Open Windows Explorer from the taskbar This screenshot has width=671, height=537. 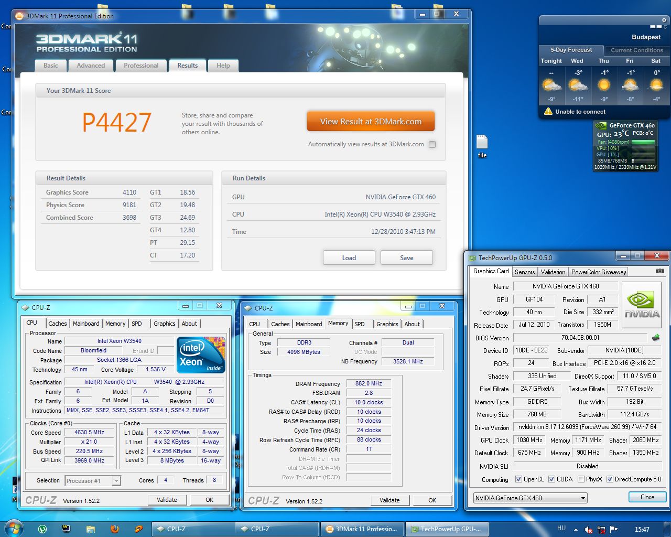tap(90, 529)
